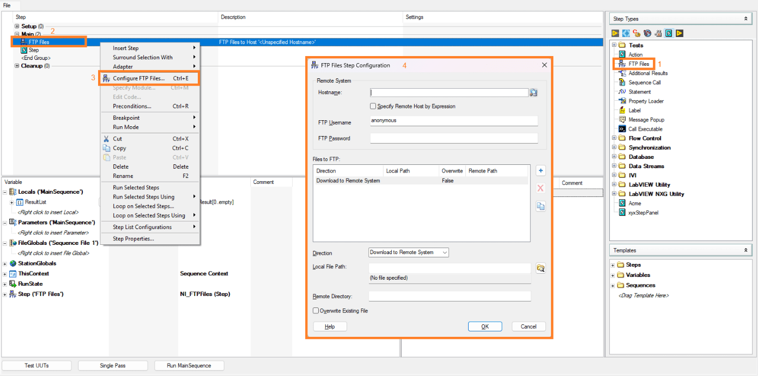
Task: Click OK in FTP Files Step Configuration
Action: pyautogui.click(x=485, y=326)
